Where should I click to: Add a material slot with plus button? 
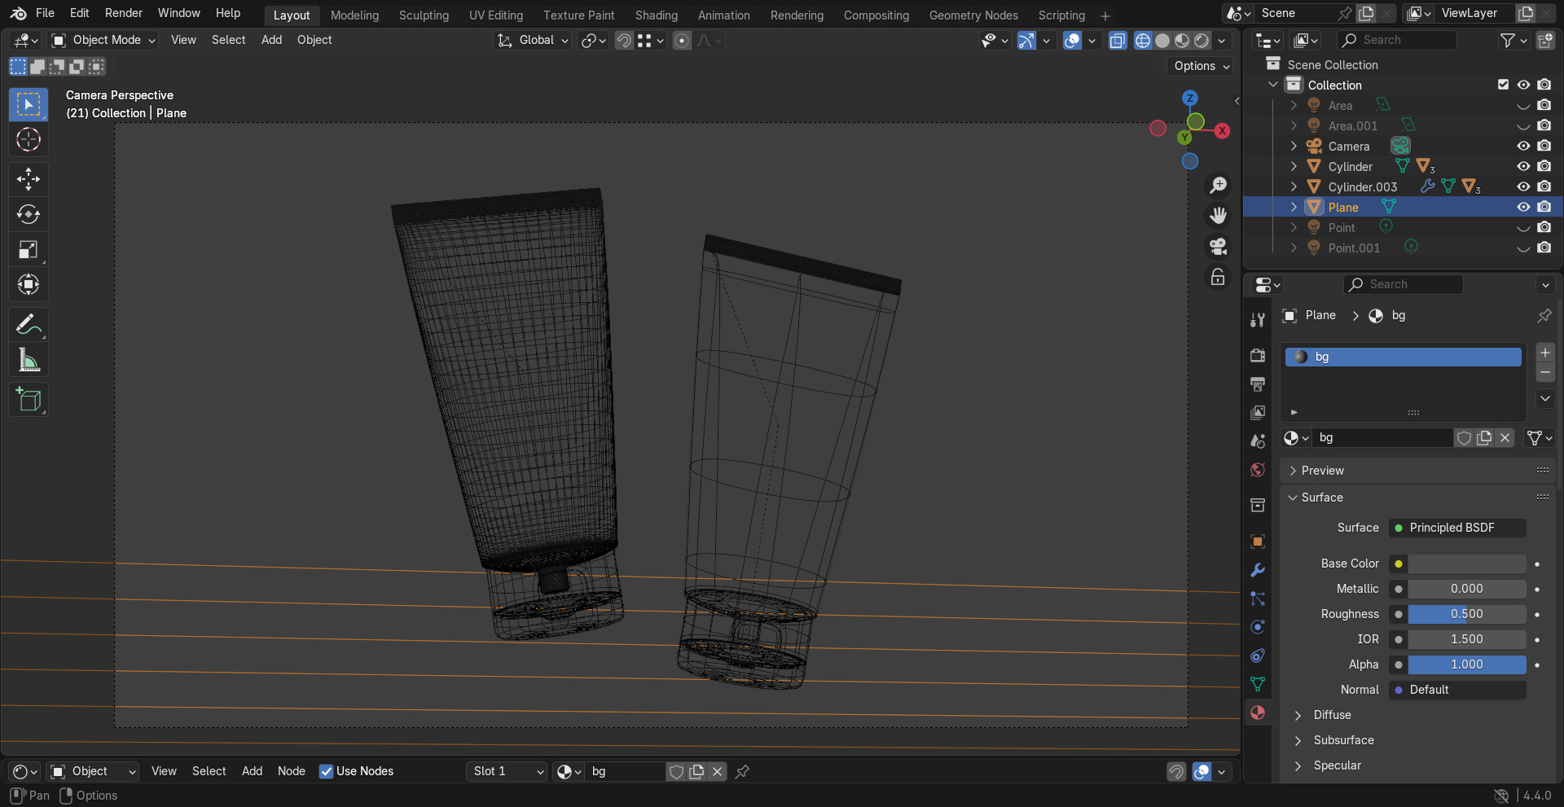pos(1544,353)
